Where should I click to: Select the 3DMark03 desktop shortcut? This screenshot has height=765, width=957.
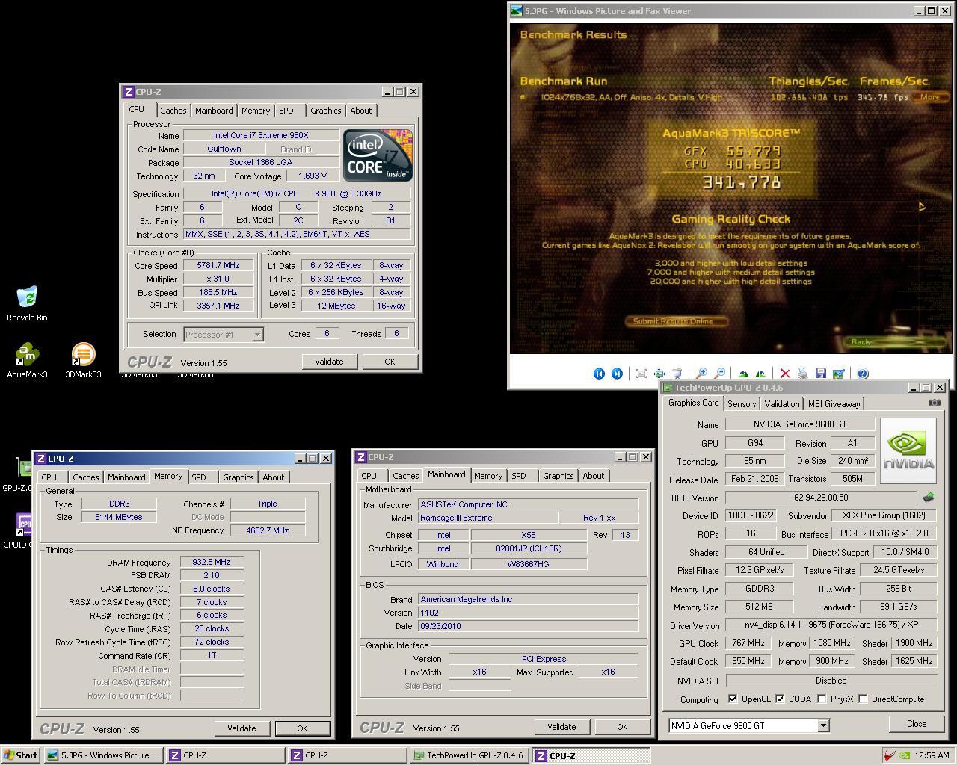click(x=83, y=361)
